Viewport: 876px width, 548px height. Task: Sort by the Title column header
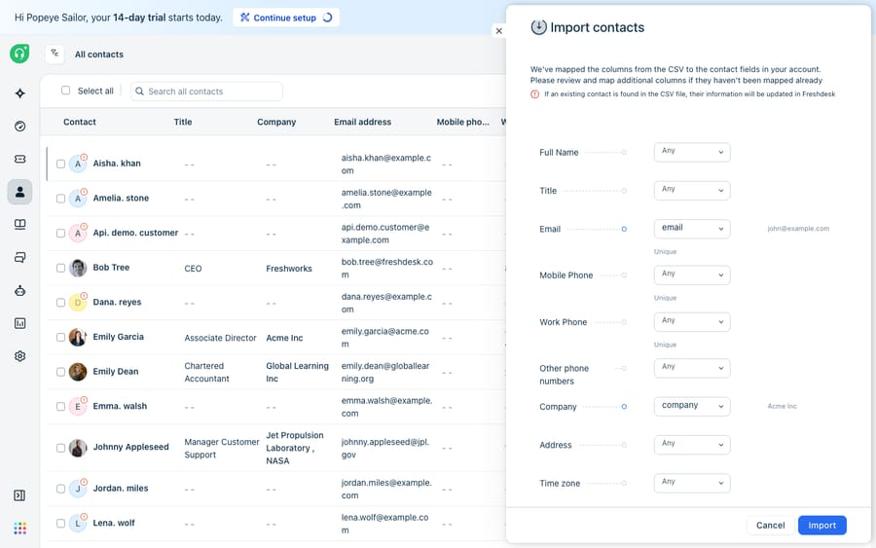pyautogui.click(x=183, y=122)
